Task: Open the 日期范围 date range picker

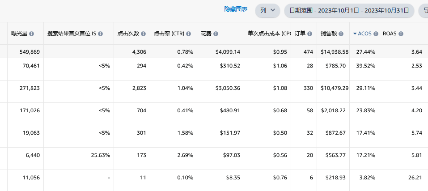Action: pyautogui.click(x=349, y=11)
